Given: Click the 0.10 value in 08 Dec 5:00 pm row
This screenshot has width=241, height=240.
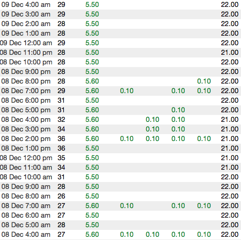Looking at the screenshot, I should click(x=178, y=110).
